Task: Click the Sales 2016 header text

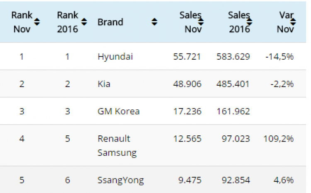Action: [x=239, y=22]
